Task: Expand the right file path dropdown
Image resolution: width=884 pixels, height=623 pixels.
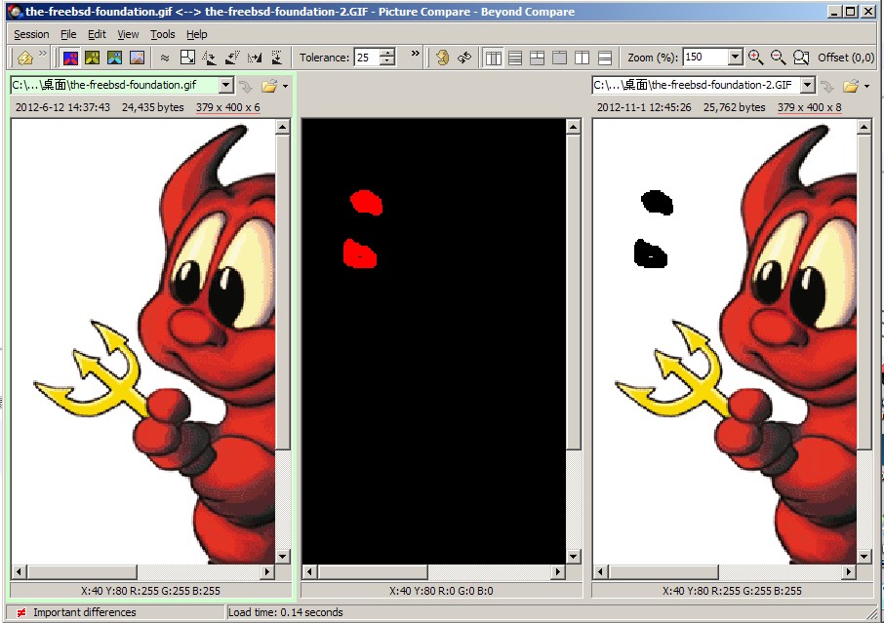Action: [807, 86]
